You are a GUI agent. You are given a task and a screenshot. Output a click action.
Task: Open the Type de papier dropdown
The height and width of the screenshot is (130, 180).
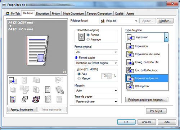click(x=96, y=102)
